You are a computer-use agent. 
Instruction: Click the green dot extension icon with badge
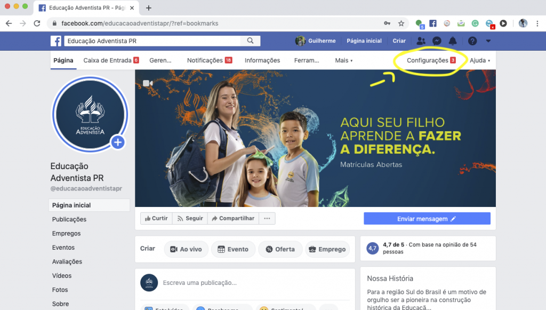(420, 23)
